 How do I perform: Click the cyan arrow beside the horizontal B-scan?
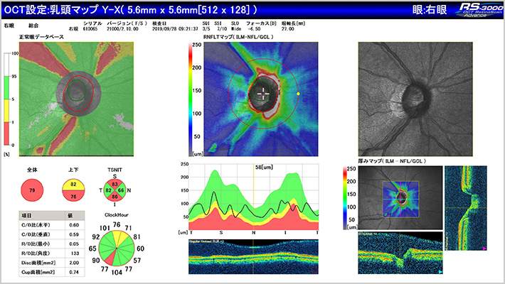(x=440, y=272)
